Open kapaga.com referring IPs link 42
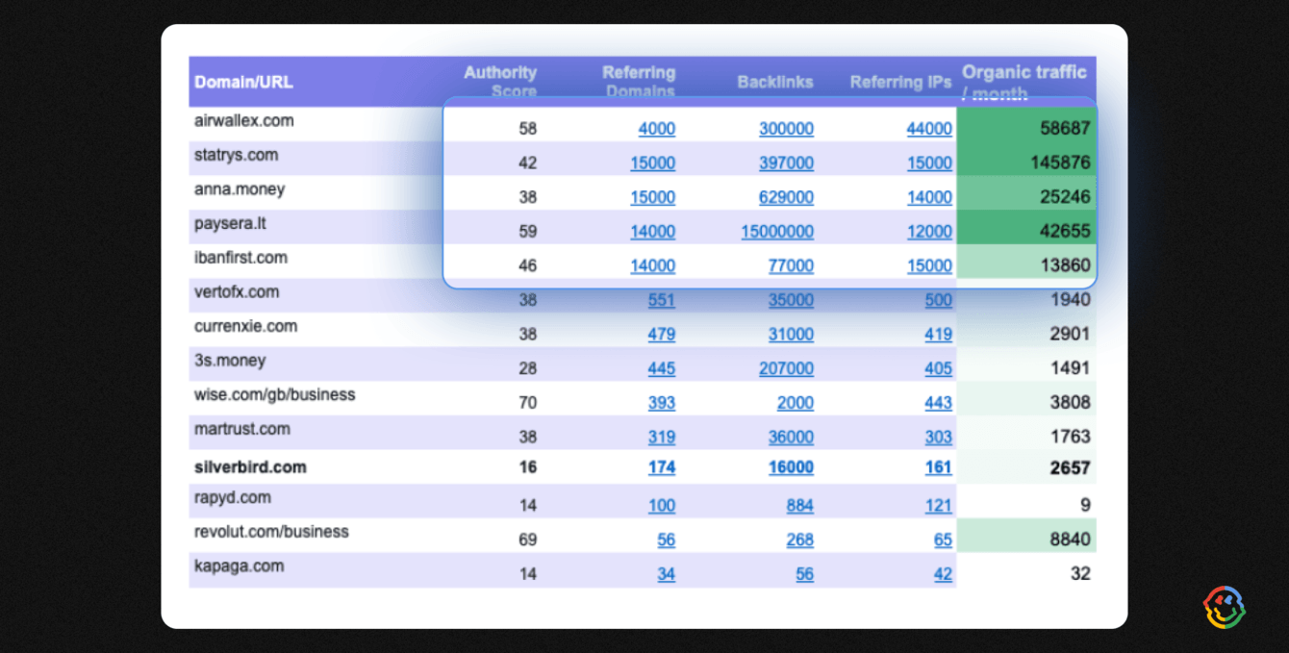 [x=943, y=574]
